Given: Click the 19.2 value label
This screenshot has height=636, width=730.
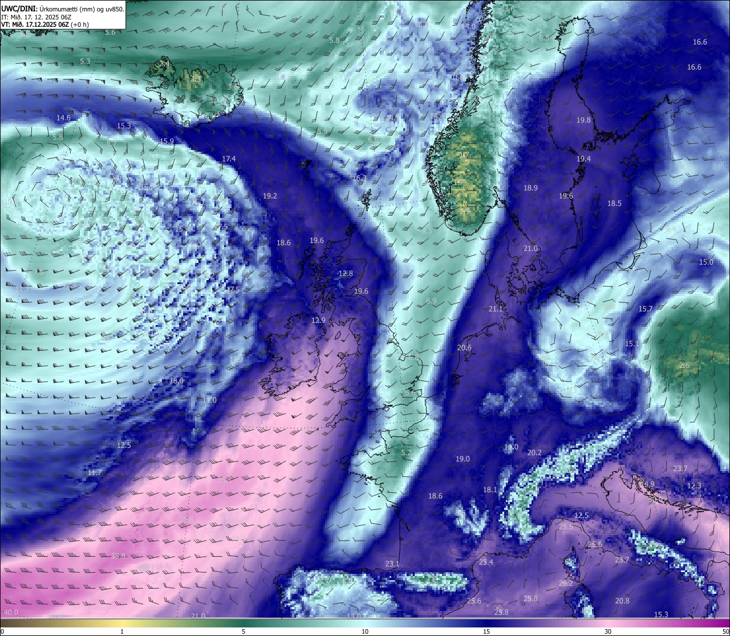Looking at the screenshot, I should click(x=270, y=196).
